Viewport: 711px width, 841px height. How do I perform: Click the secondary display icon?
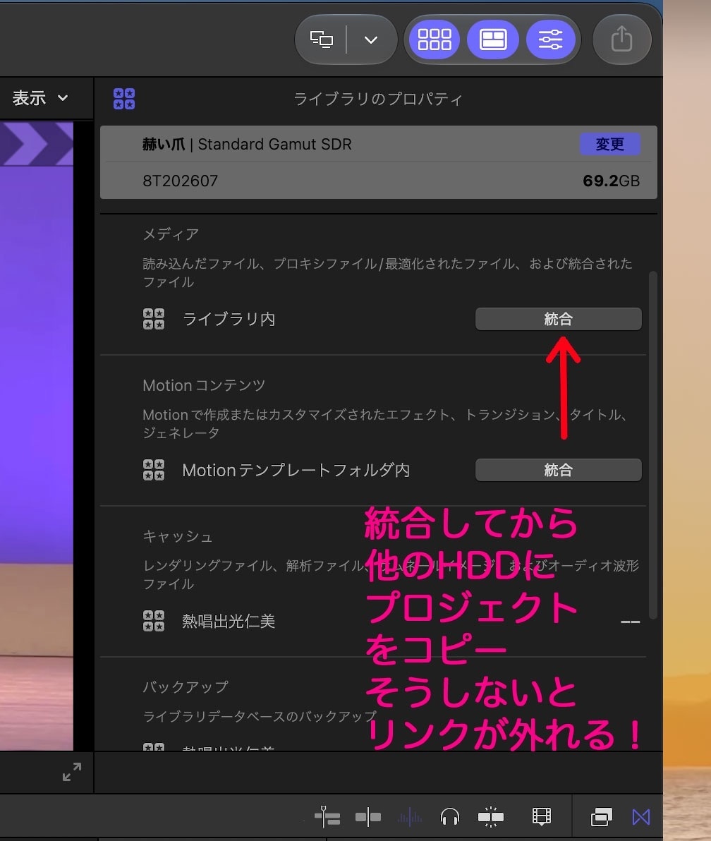(x=322, y=39)
